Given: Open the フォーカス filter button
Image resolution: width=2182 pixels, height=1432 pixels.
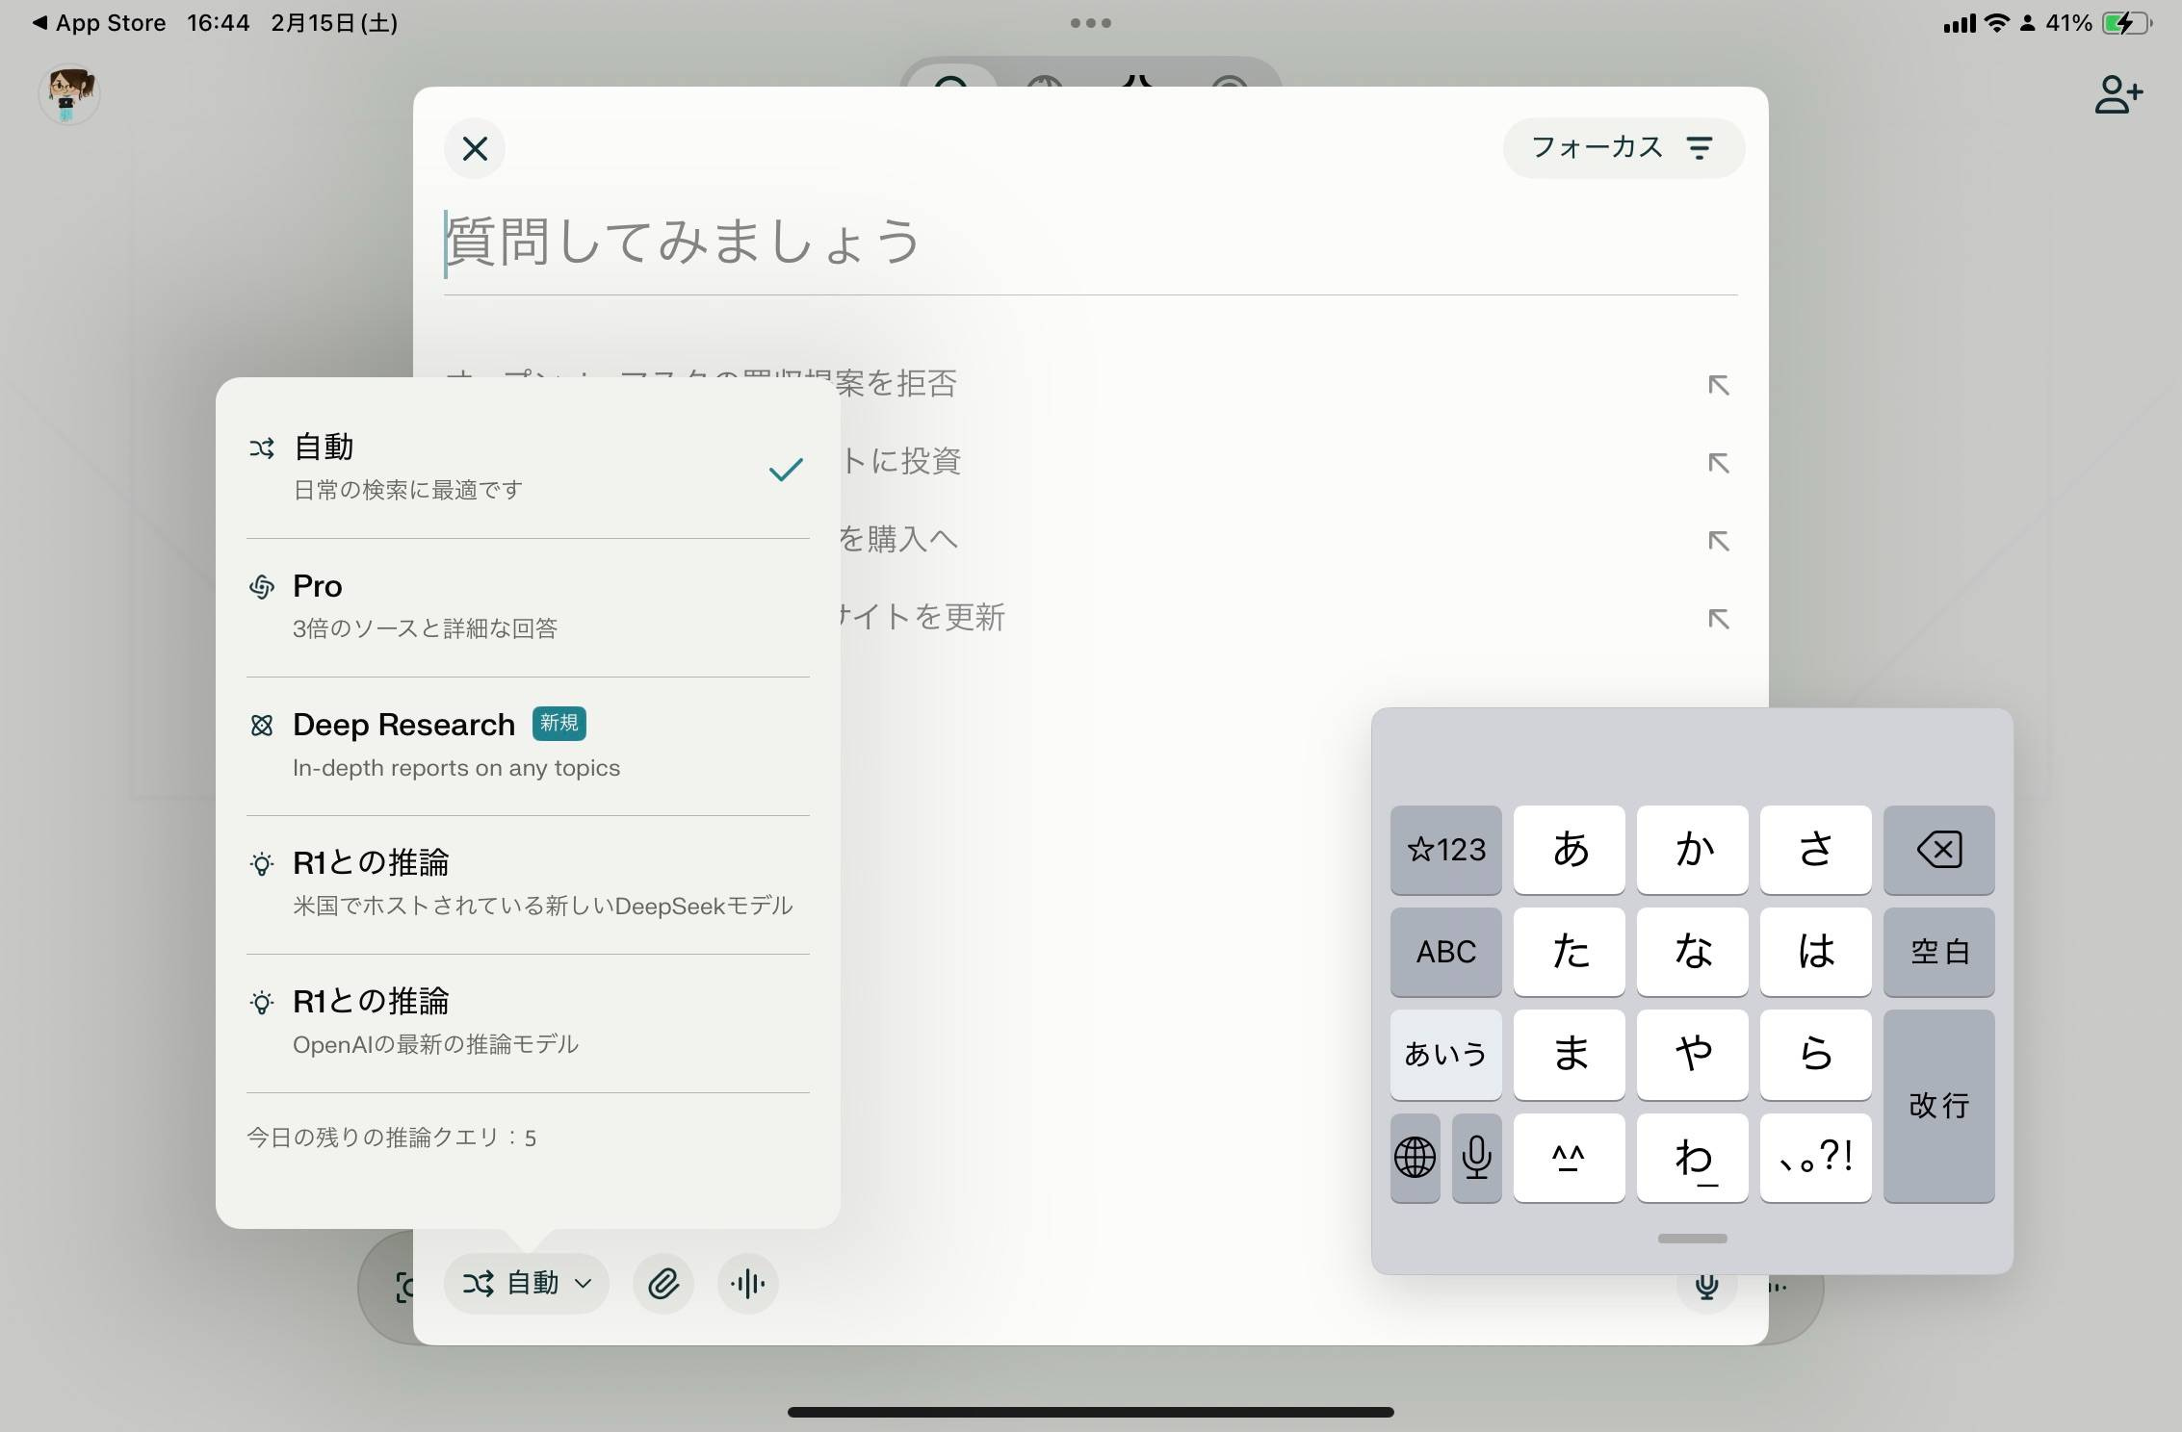Looking at the screenshot, I should [x=1624, y=148].
